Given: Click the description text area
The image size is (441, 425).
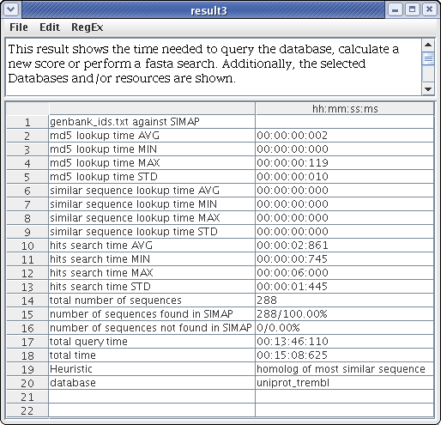Looking at the screenshot, I should click(214, 67).
